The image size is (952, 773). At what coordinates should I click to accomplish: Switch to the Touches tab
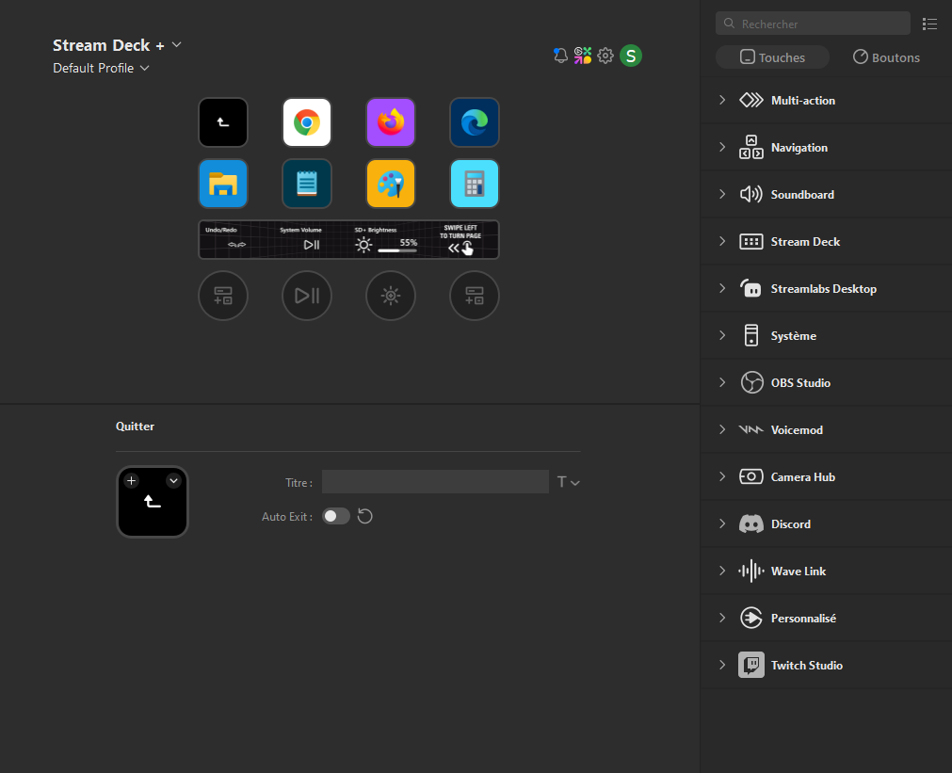(x=772, y=57)
